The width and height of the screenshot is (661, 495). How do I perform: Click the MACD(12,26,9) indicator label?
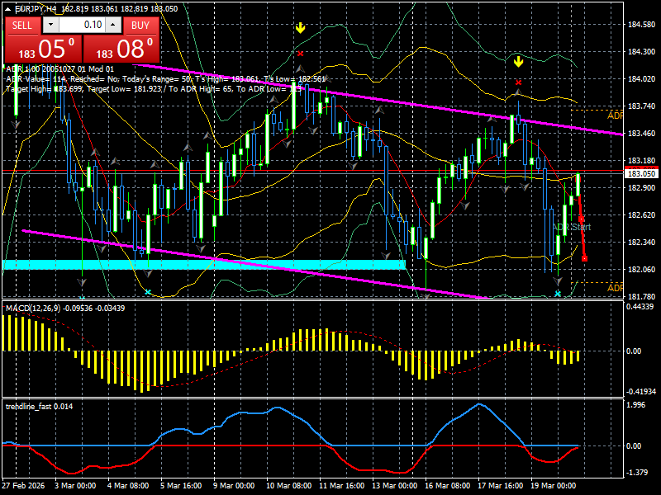[32, 308]
